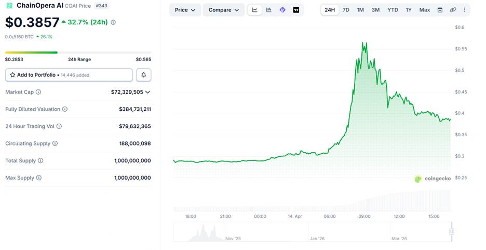Switch to line chart view
Image resolution: width=486 pixels, height=250 pixels.
pos(255,10)
